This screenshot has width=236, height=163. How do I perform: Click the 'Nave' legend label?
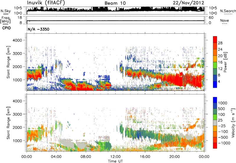pyautogui.click(x=224, y=21)
